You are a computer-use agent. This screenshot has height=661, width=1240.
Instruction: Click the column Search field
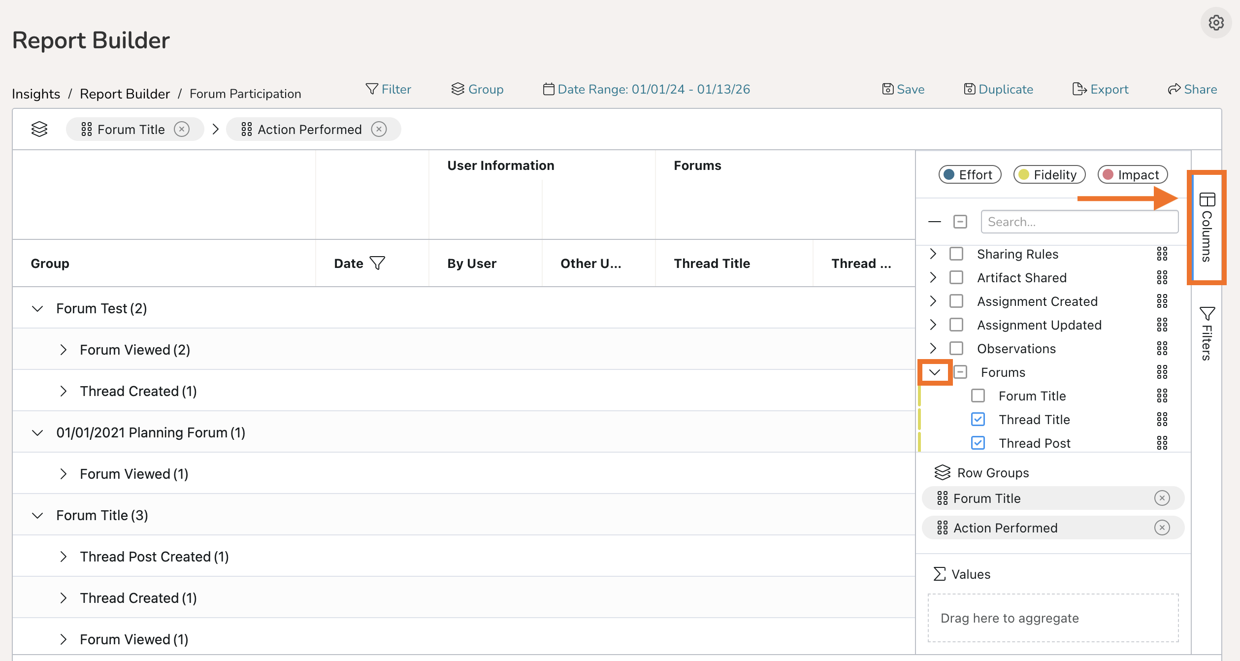coord(1079,222)
